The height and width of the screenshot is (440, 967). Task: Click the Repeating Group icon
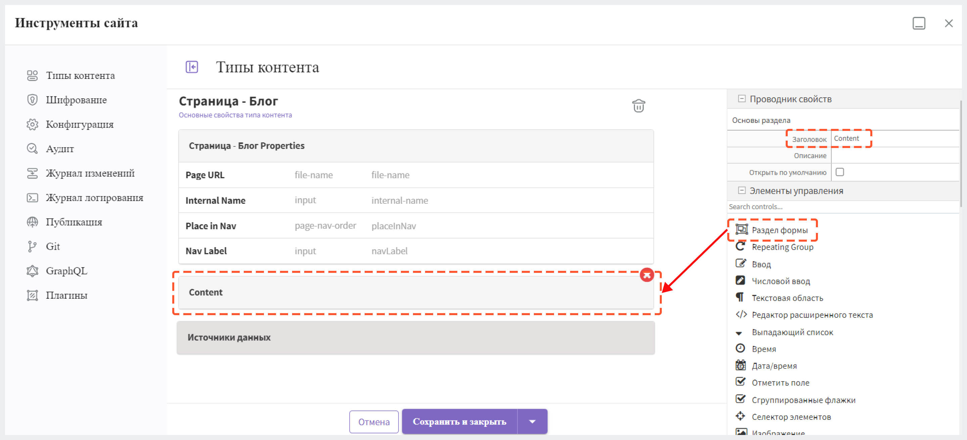point(740,246)
